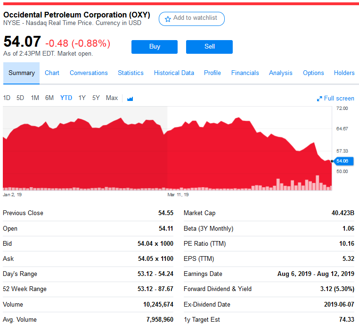This screenshot has width=359, height=325.
Task: Select the YTD chart range
Action: click(x=66, y=98)
